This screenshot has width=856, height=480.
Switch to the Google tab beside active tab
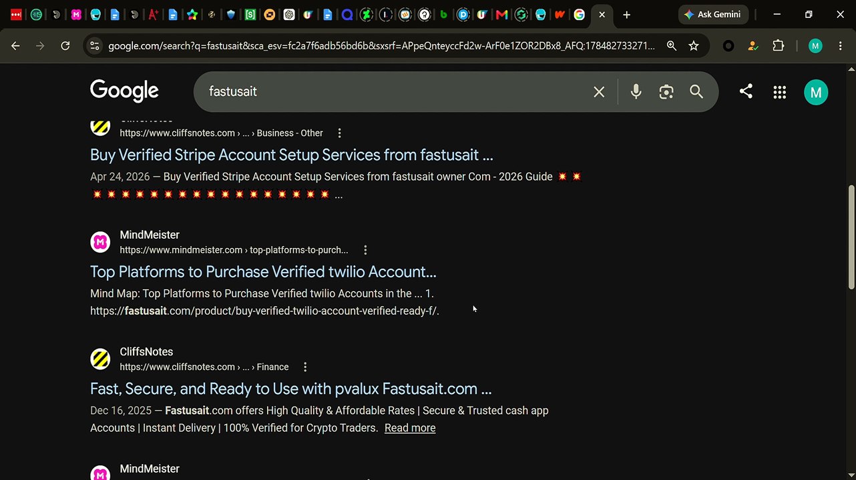click(x=579, y=15)
